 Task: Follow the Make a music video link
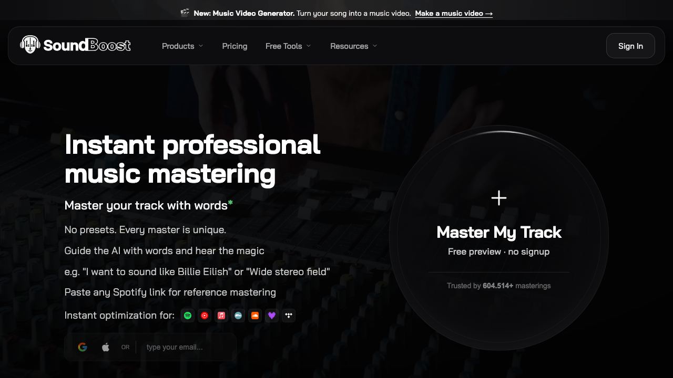pyautogui.click(x=454, y=13)
